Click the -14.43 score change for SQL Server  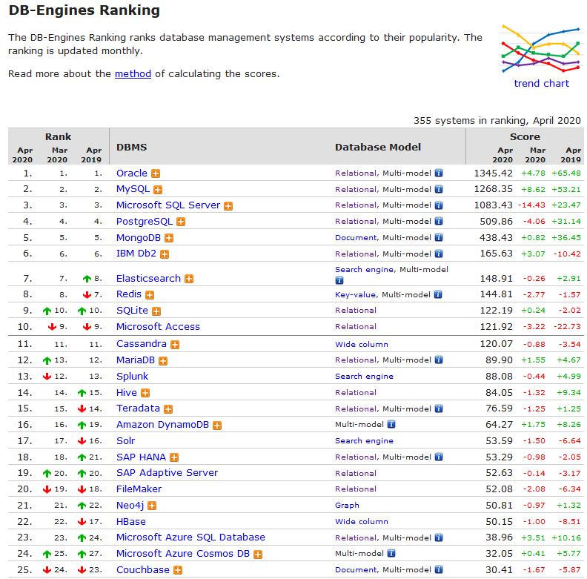[x=531, y=205]
